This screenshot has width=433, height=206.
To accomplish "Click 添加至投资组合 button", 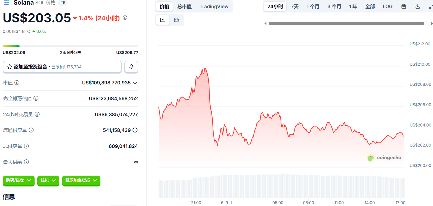I will click(62, 67).
